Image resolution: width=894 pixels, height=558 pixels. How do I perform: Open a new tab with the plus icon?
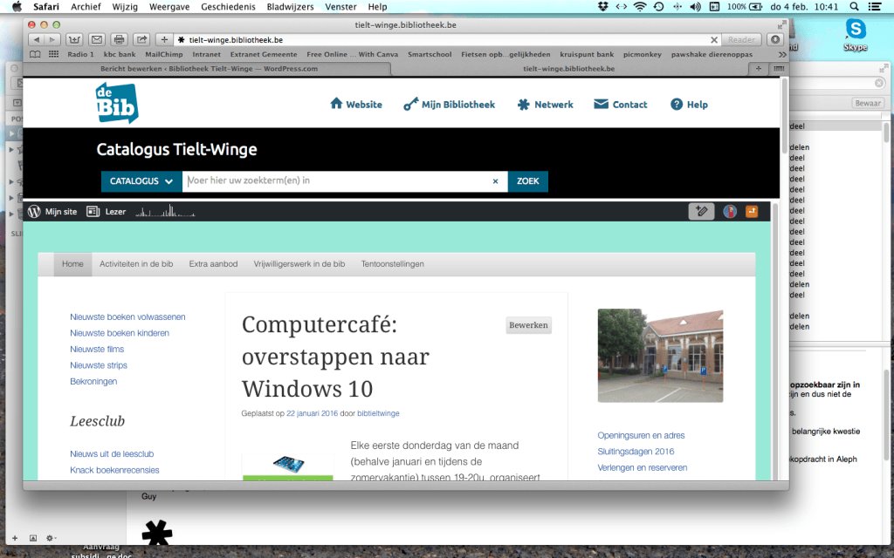pyautogui.click(x=164, y=38)
